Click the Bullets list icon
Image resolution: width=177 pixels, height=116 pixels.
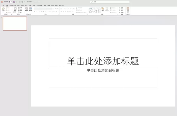tap(61, 9)
